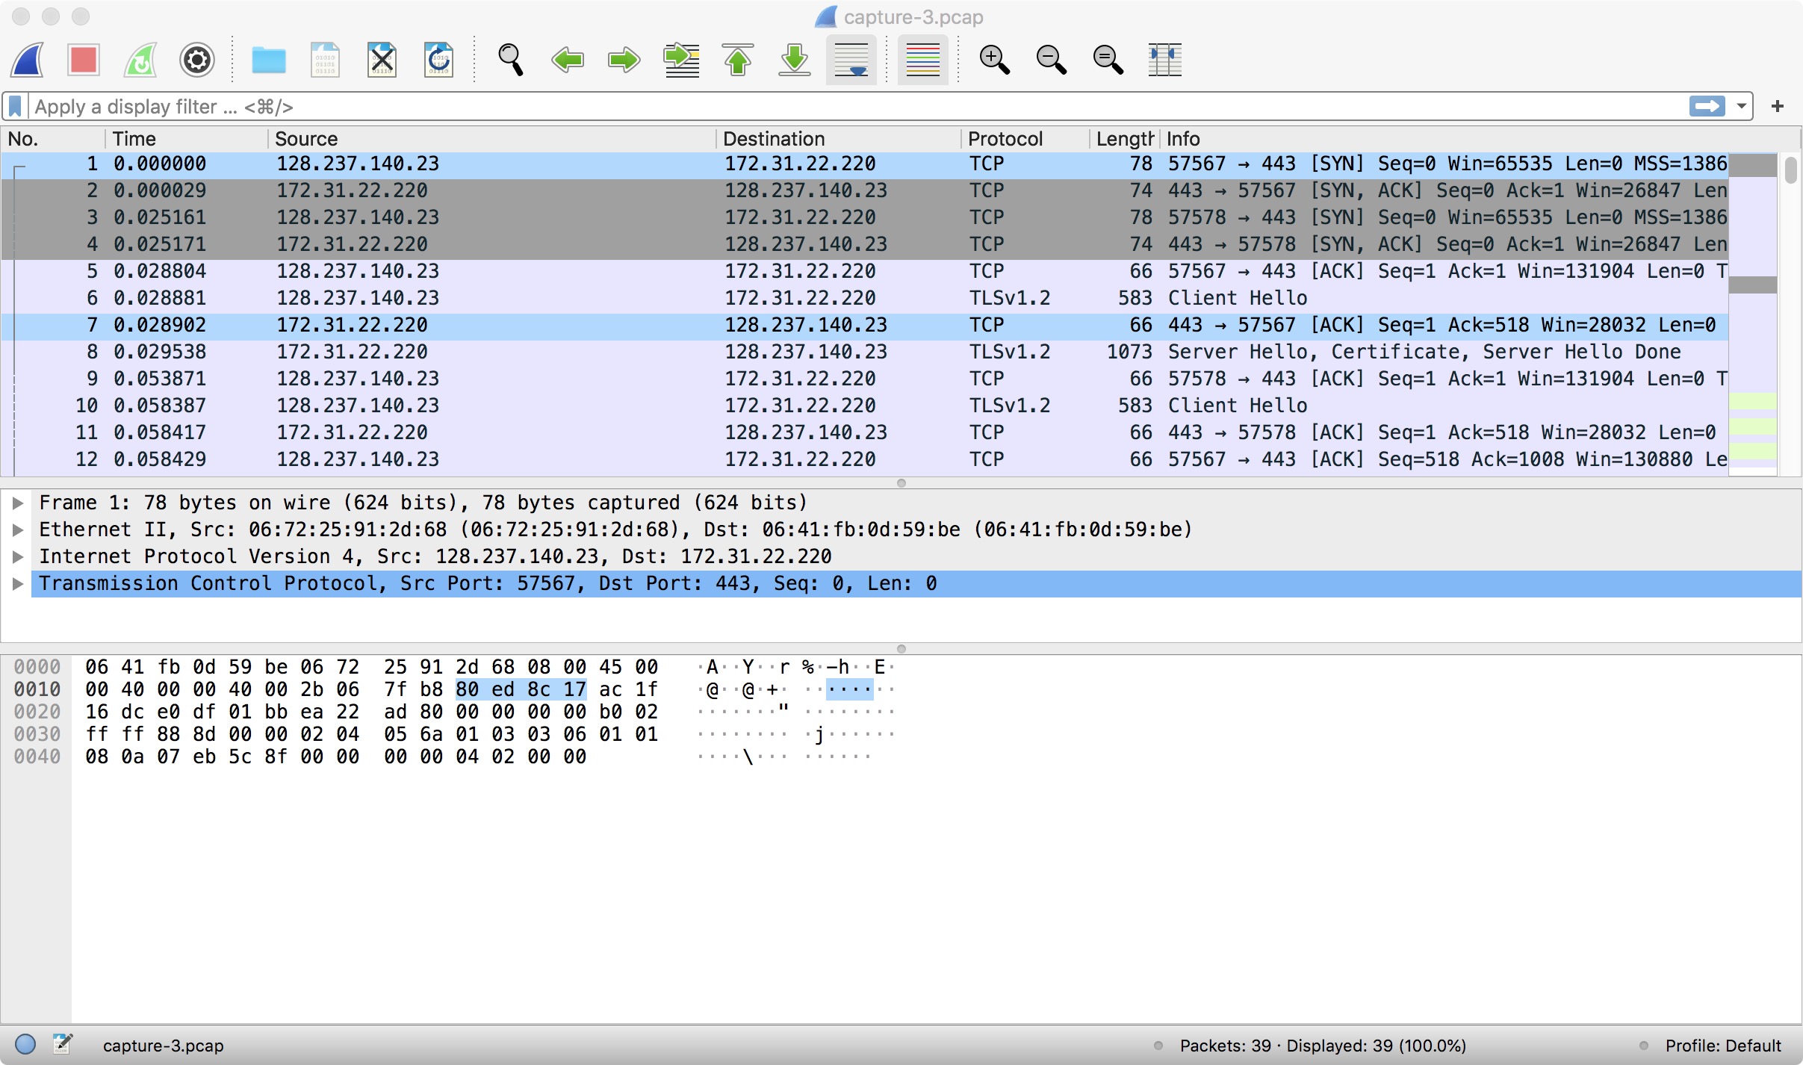Click the Packets: 39 status text
The width and height of the screenshot is (1803, 1065).
tap(1323, 1046)
